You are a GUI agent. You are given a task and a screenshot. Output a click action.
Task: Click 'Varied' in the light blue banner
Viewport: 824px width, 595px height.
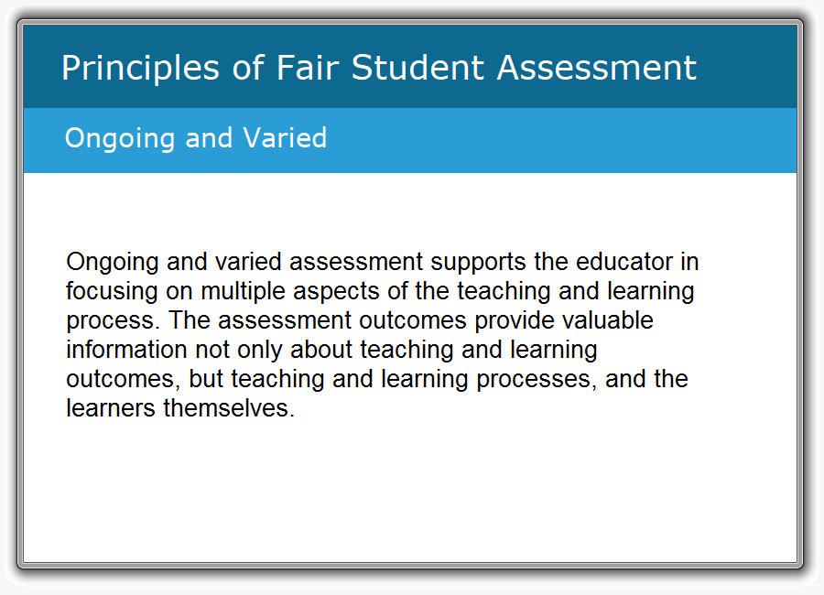tap(285, 137)
